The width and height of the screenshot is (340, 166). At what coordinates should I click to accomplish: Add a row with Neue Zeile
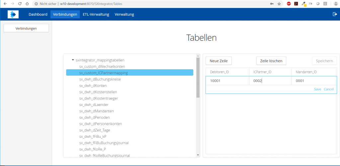click(x=218, y=61)
